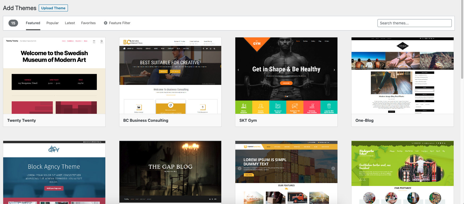Viewport: 464px width, 204px height.
Task: Click the SKT Gym slider left arrow
Action: 238,70
